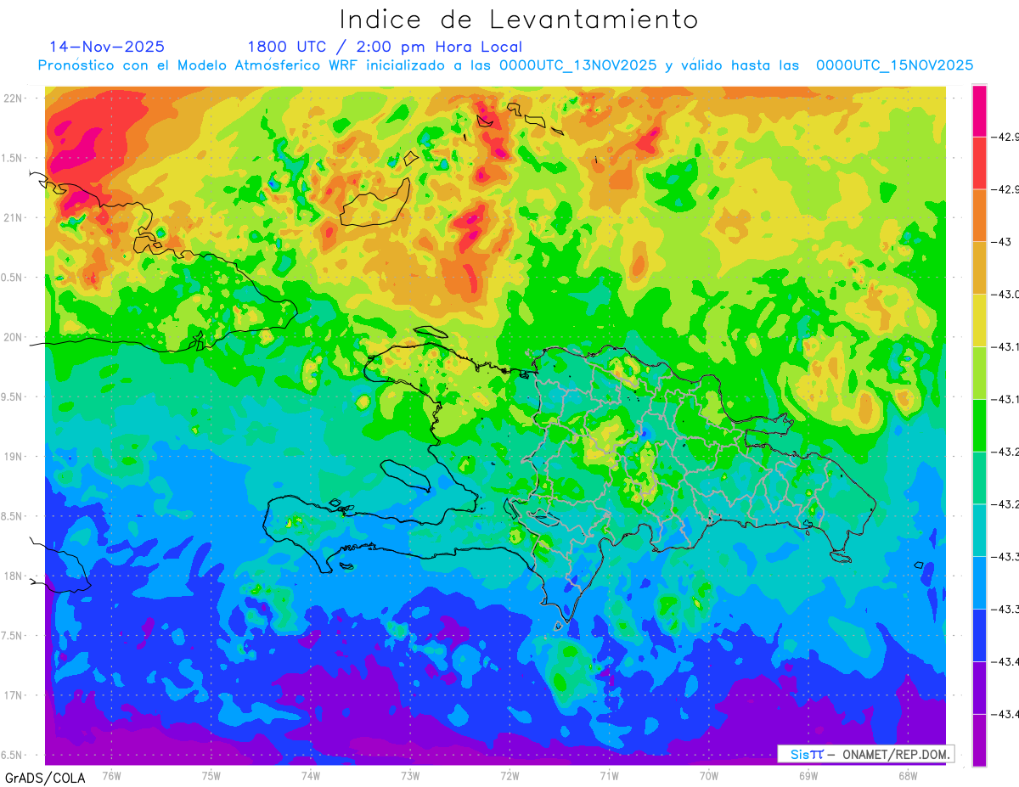Image resolution: width=1019 pixels, height=787 pixels.
Task: Click the '7.5N' latitude tick label
Action: click(13, 635)
